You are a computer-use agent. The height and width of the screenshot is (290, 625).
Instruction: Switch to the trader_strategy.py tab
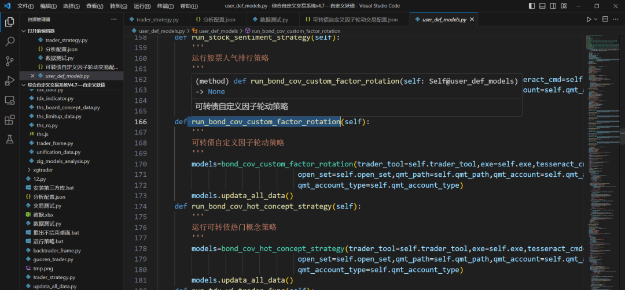coord(157,20)
